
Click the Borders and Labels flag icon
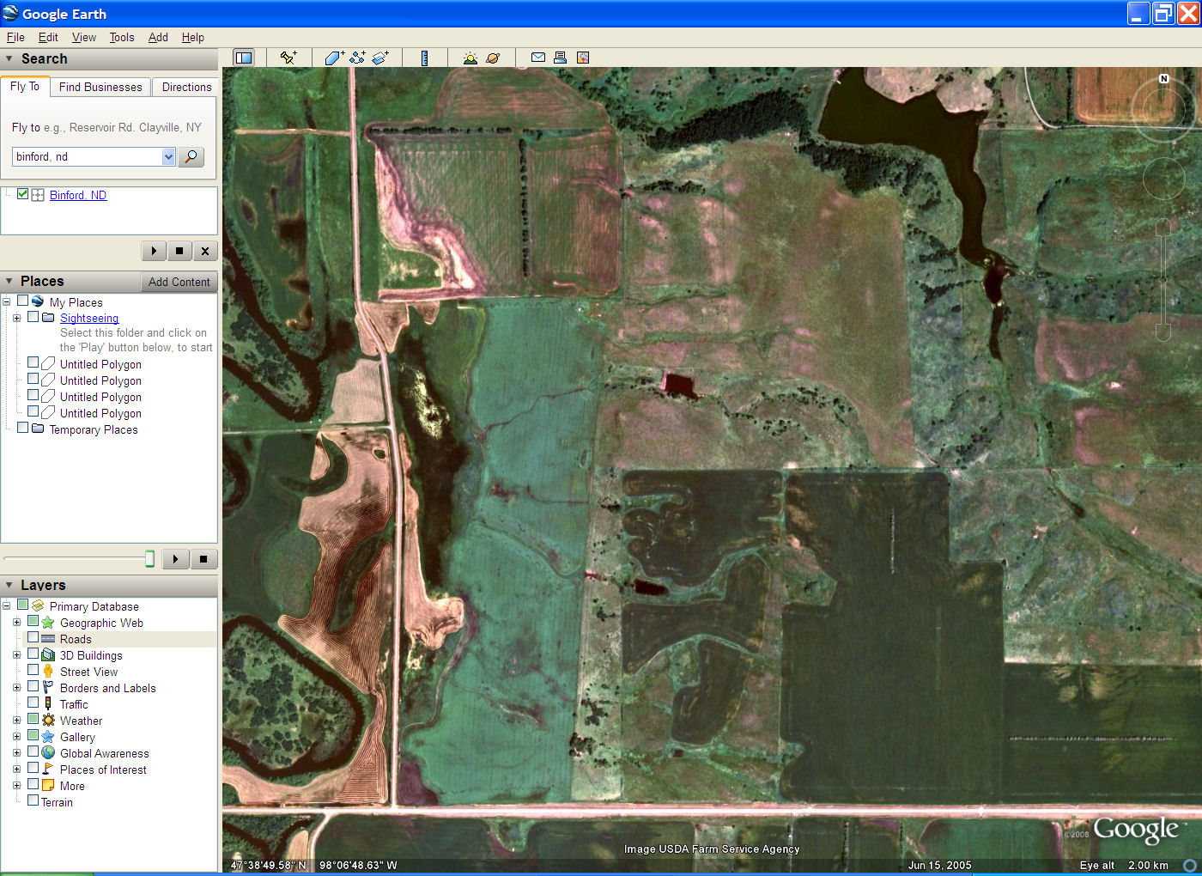[48, 687]
